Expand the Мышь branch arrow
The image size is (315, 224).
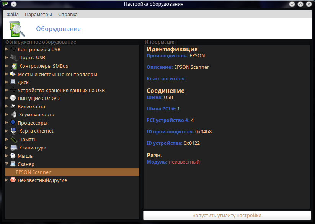point(7,156)
